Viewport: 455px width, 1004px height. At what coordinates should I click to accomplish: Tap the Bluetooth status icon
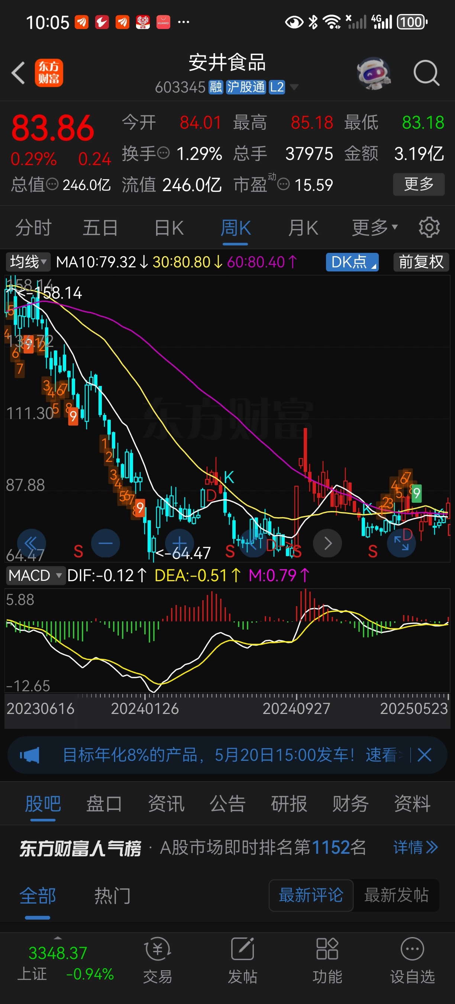pyautogui.click(x=313, y=22)
